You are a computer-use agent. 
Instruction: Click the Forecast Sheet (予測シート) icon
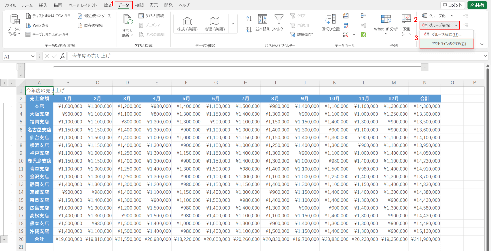tap(406, 20)
